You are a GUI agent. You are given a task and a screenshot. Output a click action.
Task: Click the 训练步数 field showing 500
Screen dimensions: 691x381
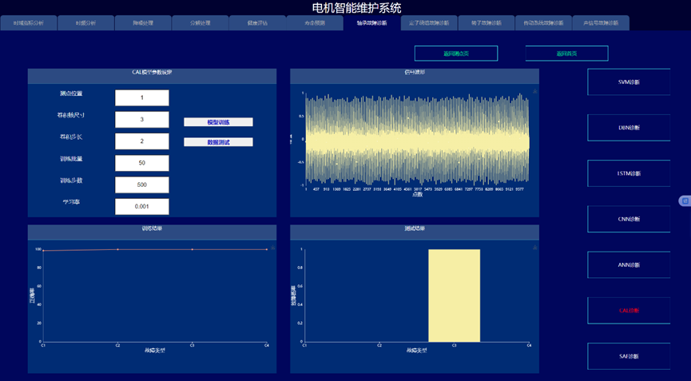pos(141,185)
